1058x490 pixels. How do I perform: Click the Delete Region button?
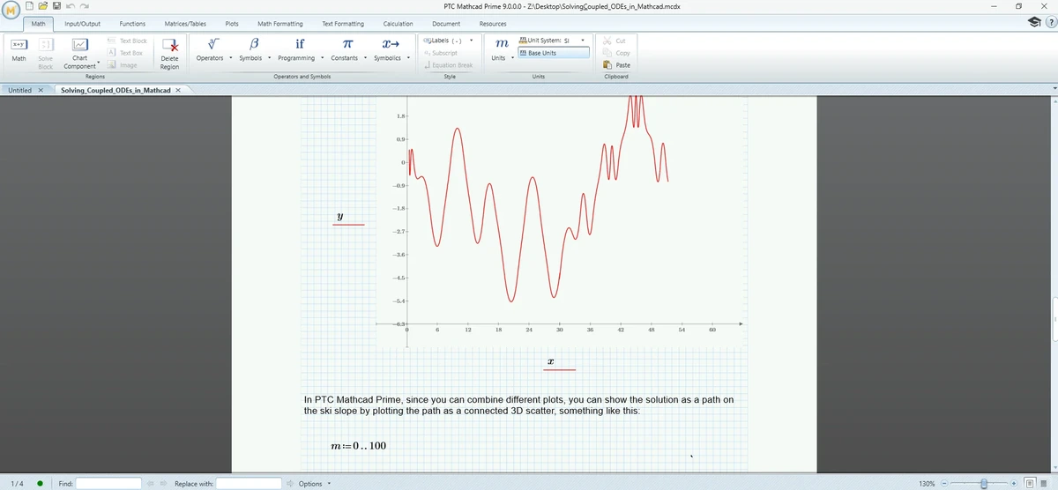169,54
